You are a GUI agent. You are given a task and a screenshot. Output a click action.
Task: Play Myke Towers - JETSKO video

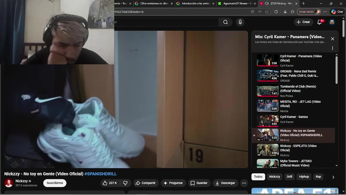pyautogui.click(x=293, y=163)
